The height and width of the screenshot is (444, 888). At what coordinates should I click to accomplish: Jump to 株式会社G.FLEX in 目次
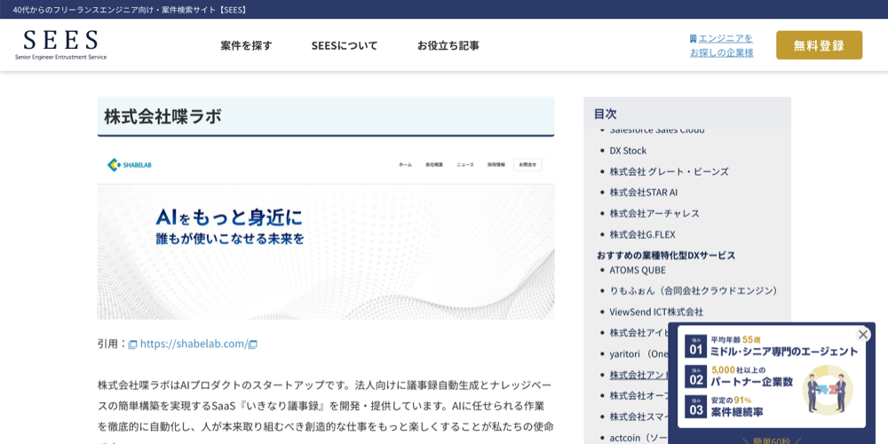click(642, 234)
